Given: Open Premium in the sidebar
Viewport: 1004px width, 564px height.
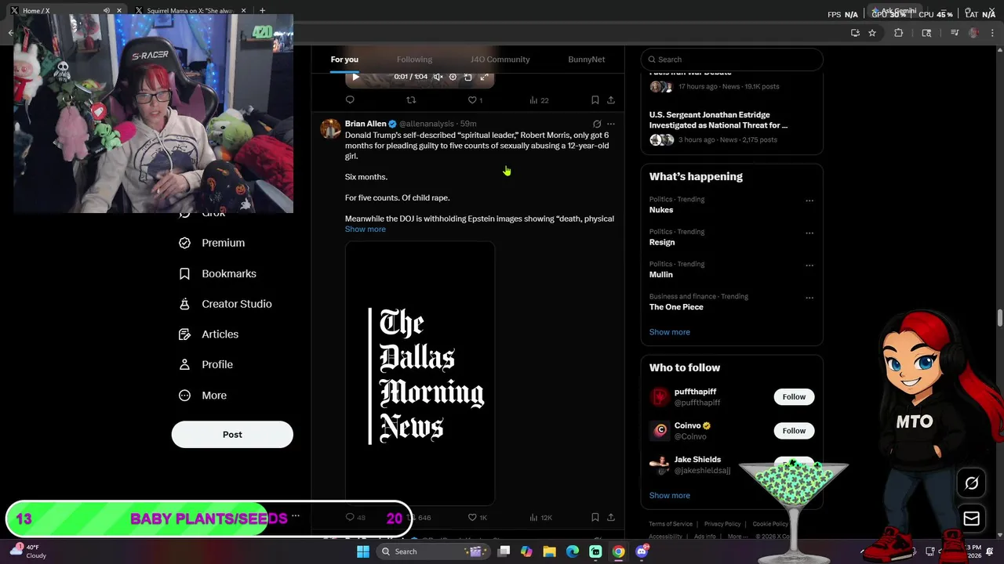Looking at the screenshot, I should tap(213, 243).
